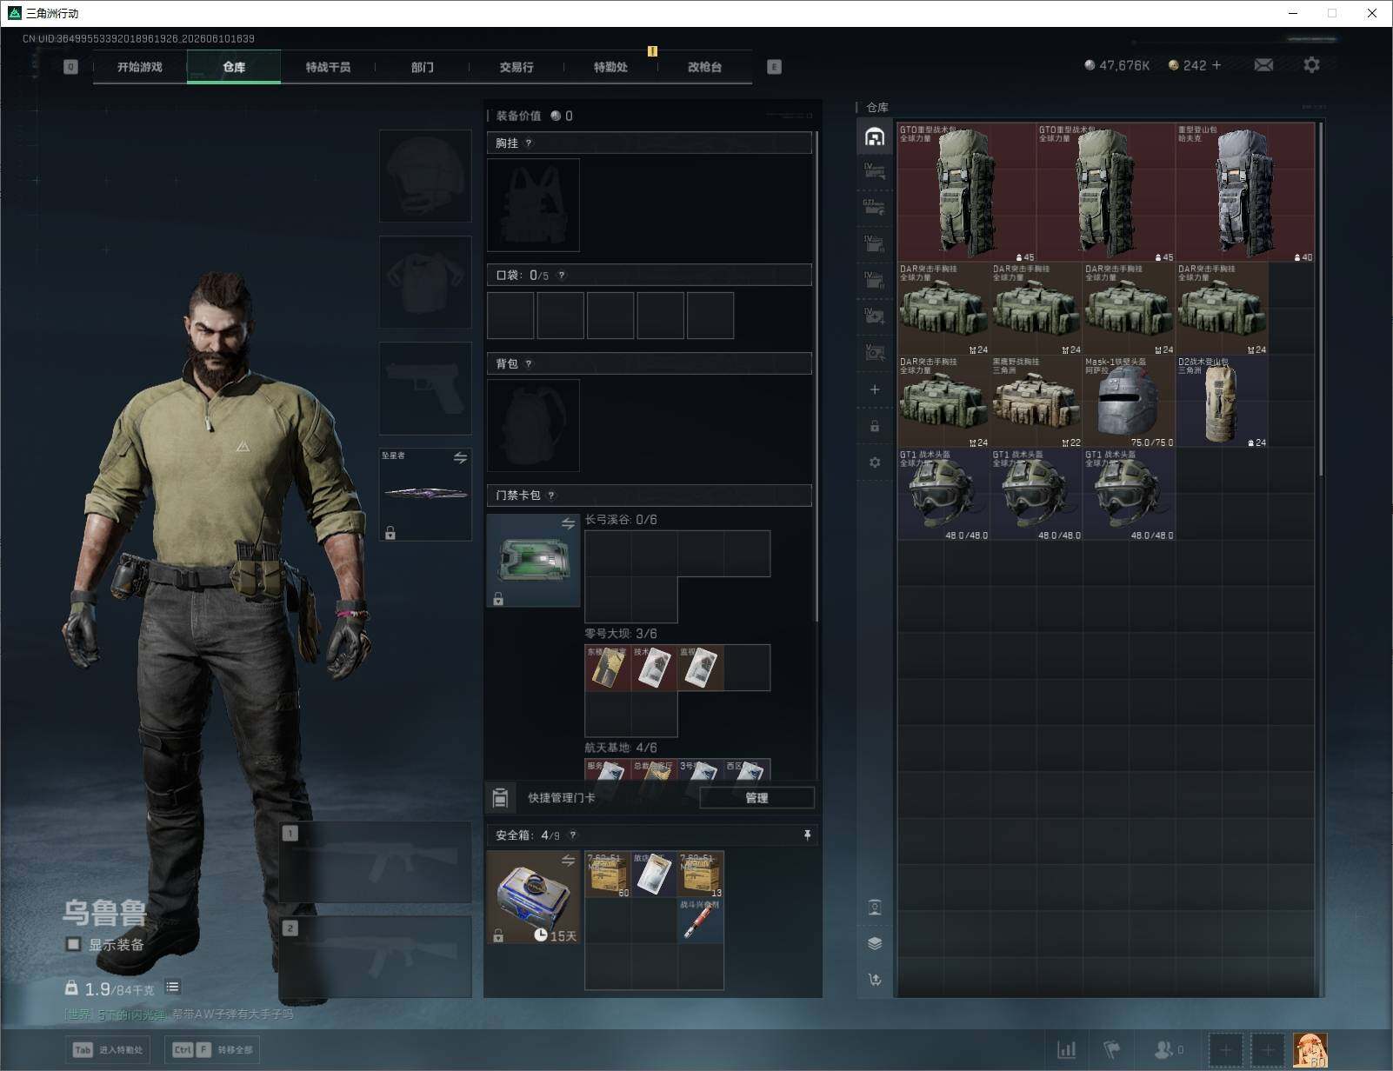
Task: Select the 7.62x51 ammo stack of 60
Action: click(x=608, y=875)
